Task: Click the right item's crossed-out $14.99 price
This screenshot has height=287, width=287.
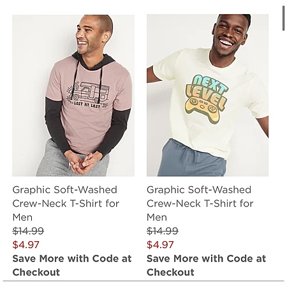Action: 163,231
